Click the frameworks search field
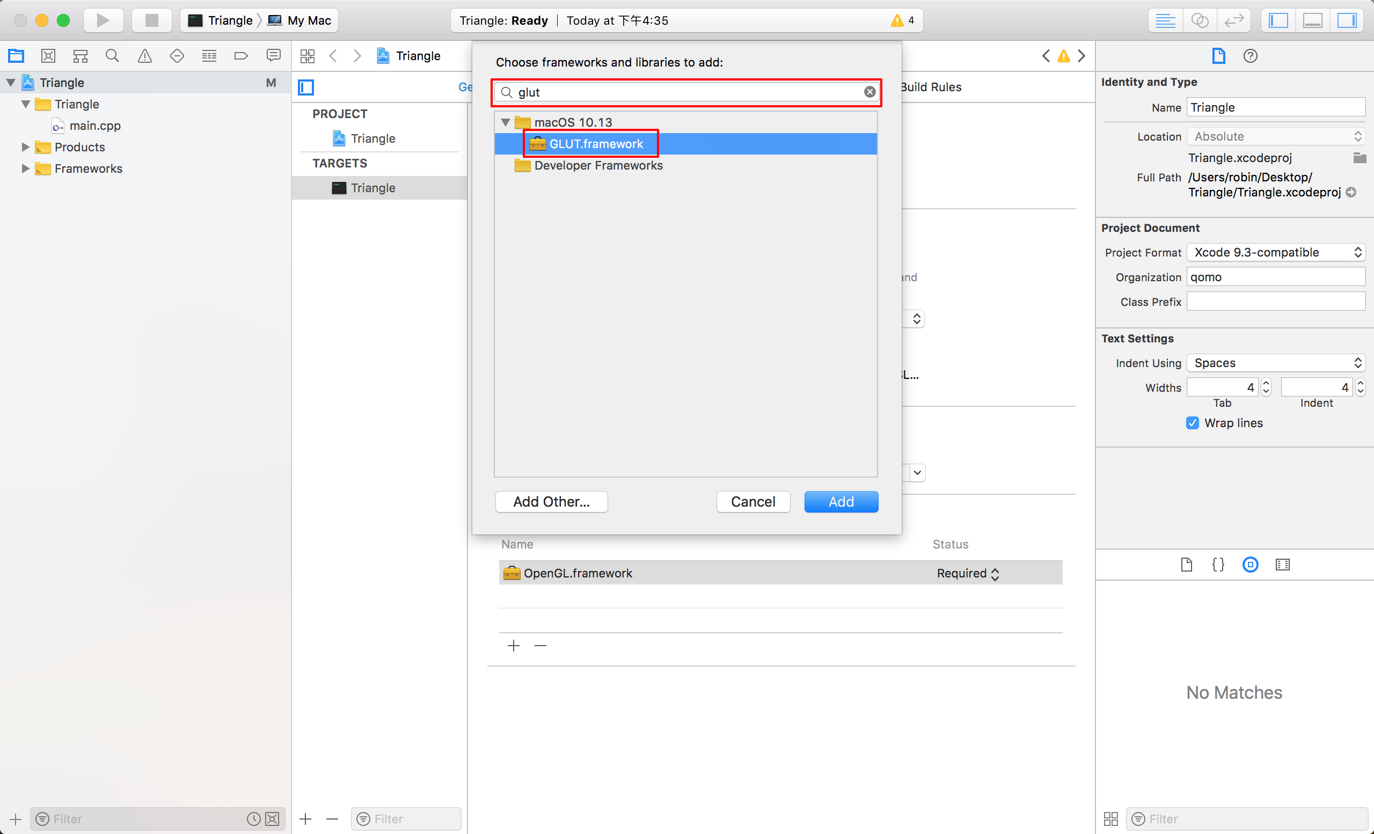 tap(686, 92)
